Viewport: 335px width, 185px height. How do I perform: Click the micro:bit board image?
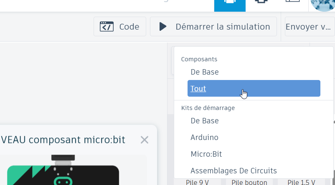point(63,171)
